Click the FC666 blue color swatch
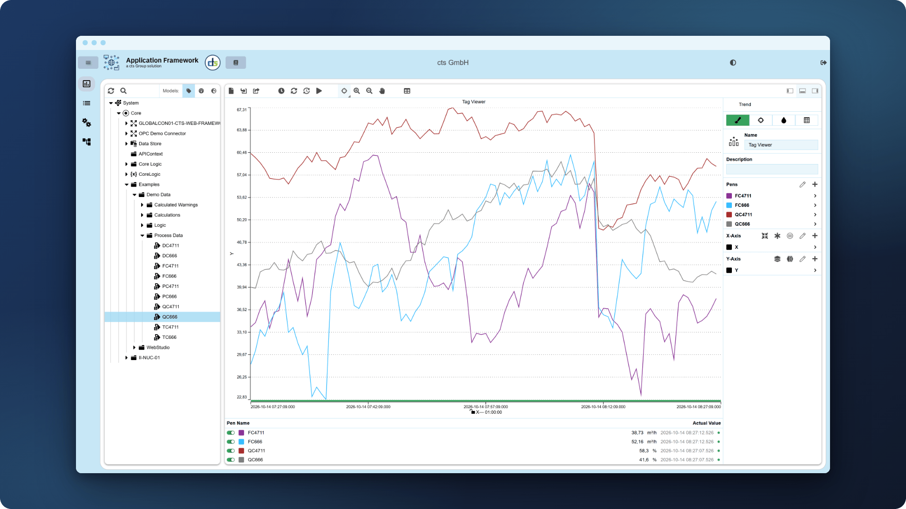 tap(729, 205)
